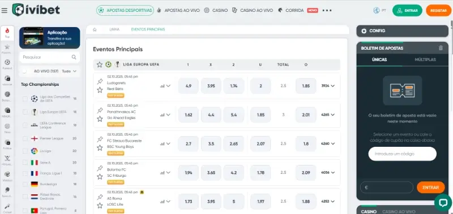
Task: Expand 3924 more markets for Ludogorets match
Action: pos(328,86)
